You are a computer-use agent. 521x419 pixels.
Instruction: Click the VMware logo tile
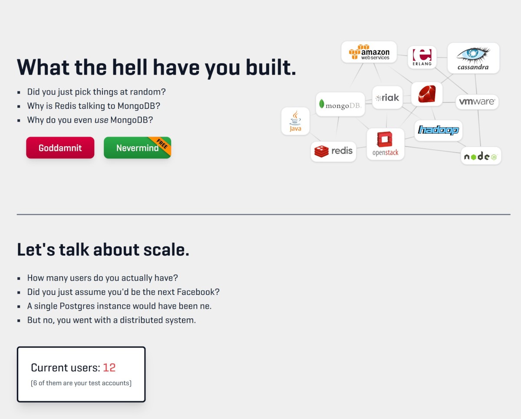point(477,102)
